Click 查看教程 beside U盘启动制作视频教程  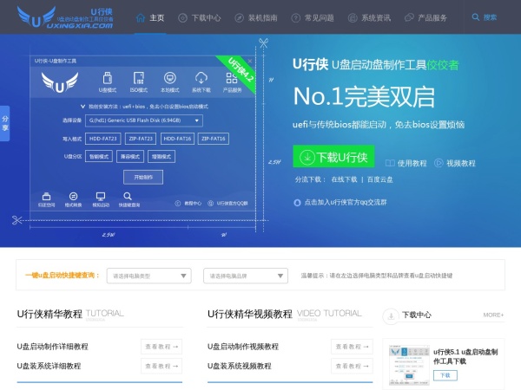(352, 347)
